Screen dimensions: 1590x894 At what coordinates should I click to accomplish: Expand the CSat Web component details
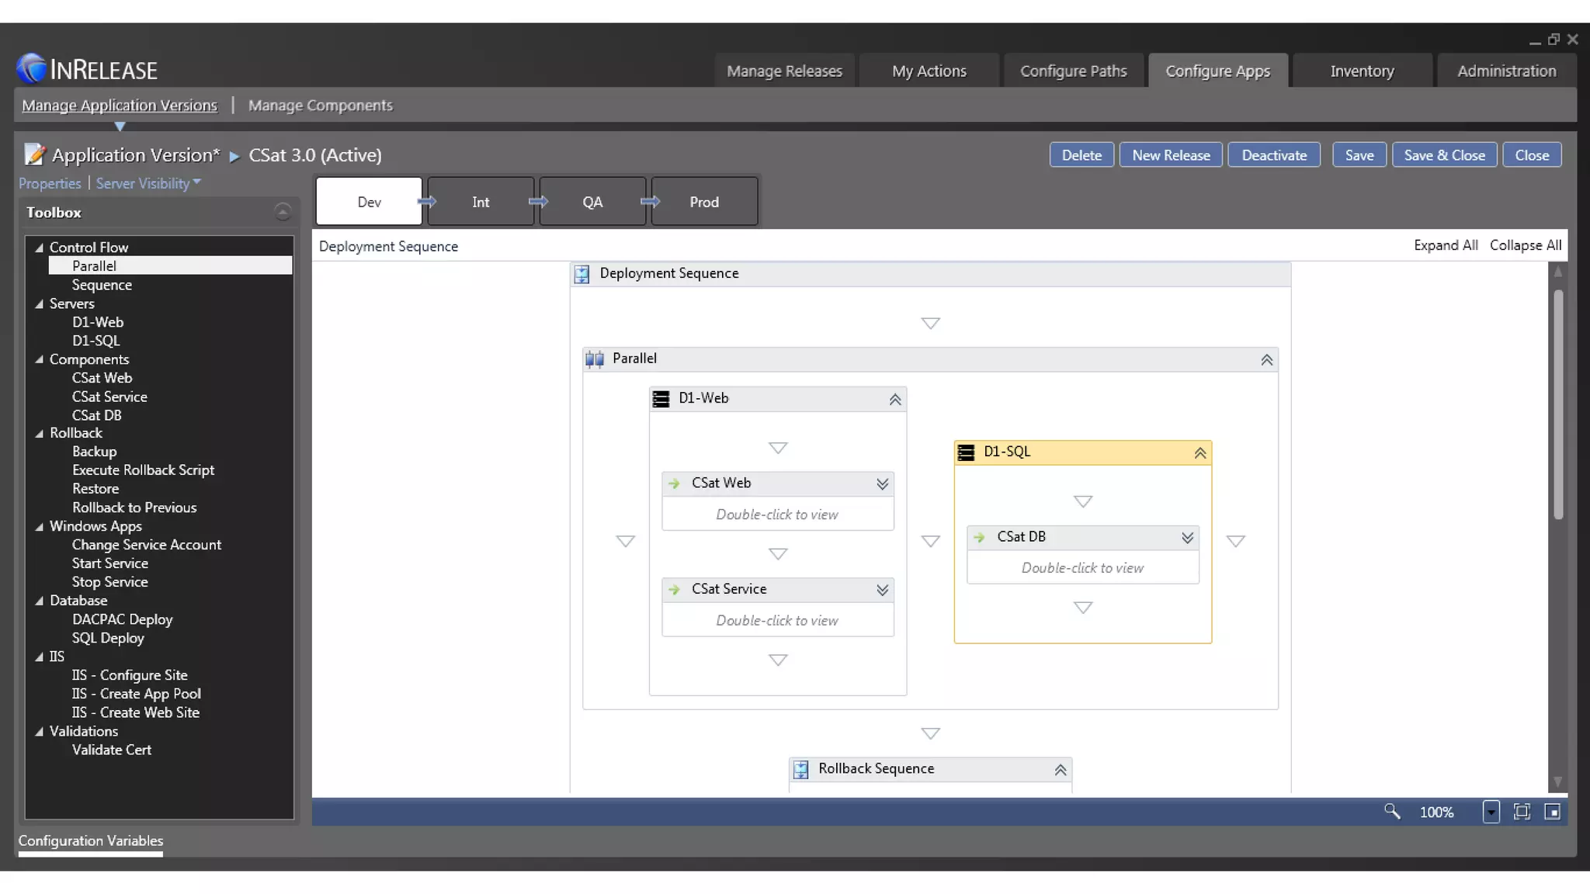[x=882, y=483]
